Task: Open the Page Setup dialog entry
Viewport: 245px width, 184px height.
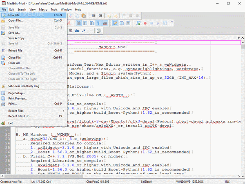Action: click(17, 93)
